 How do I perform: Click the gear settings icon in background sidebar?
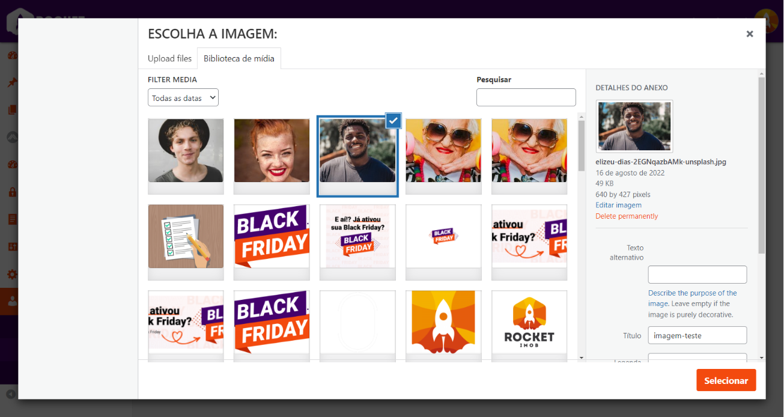coord(11,274)
